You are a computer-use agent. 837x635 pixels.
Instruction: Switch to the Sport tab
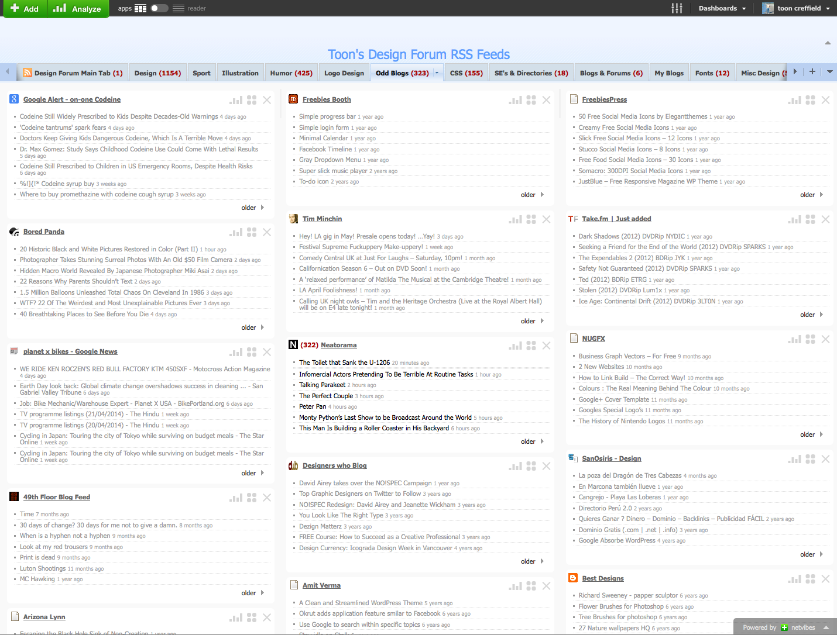click(201, 73)
